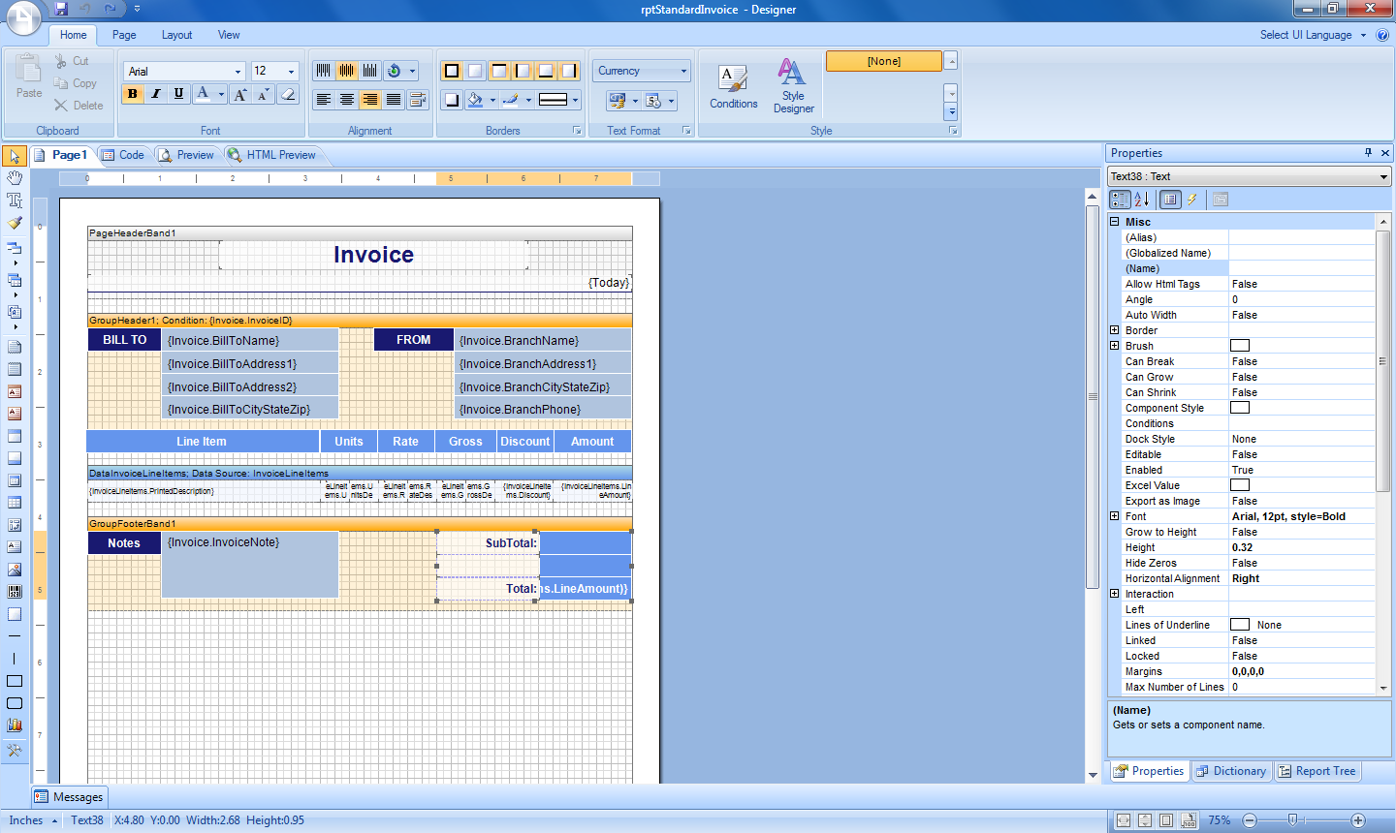Select the Hand tool in left toolbar
Image resolution: width=1396 pixels, height=833 pixels.
tap(15, 178)
